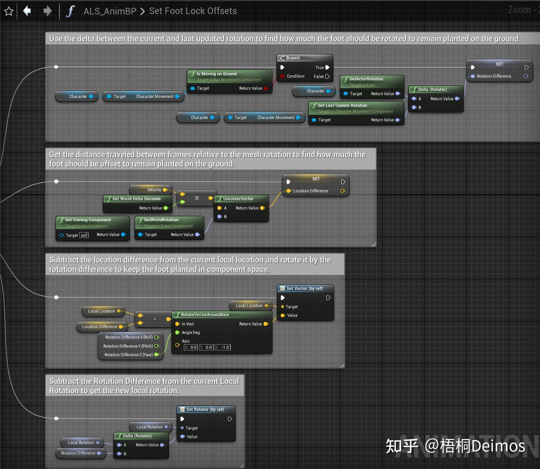Edit the Z axis value of -1.0

223,347
